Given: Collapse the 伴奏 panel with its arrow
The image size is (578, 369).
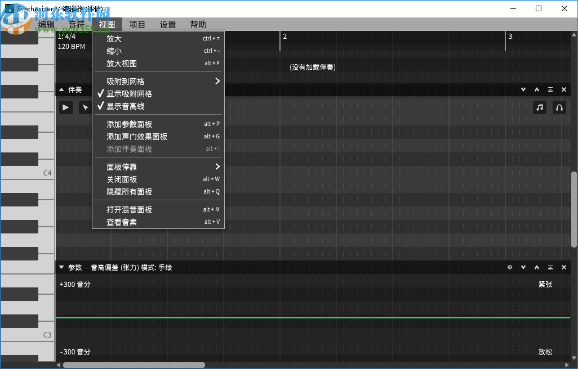Looking at the screenshot, I should tap(61, 89).
